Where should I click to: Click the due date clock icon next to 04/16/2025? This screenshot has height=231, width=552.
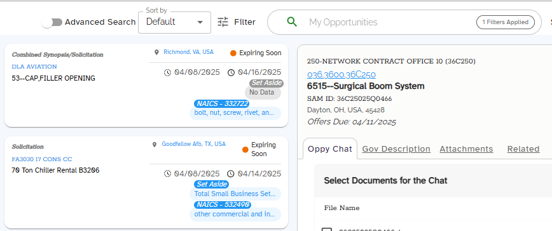coord(231,73)
